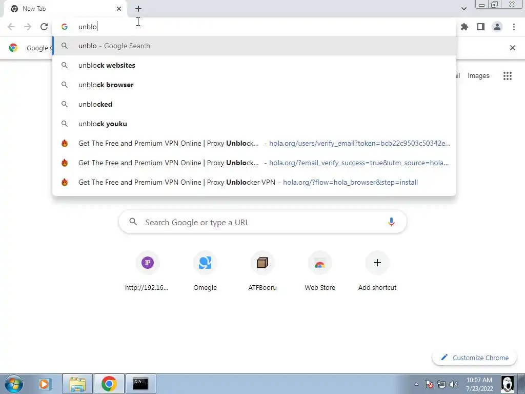Image resolution: width=525 pixels, height=394 pixels.
Task: Go forward using the forward arrow
Action: click(x=28, y=27)
